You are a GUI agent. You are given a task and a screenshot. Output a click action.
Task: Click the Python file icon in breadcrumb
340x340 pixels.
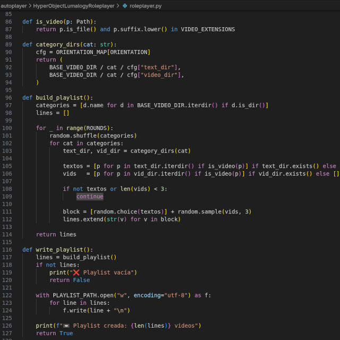click(x=124, y=5)
